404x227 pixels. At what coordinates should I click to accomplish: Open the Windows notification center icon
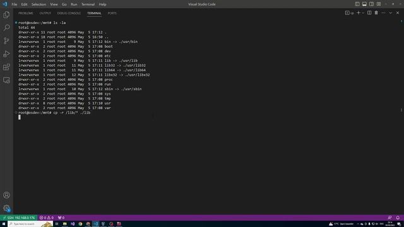pyautogui.click(x=399, y=224)
